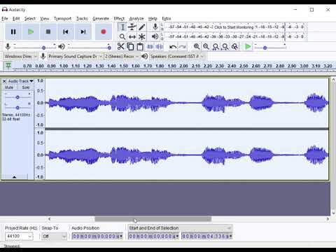336x252 pixels.
Task: Open the Select menu
Action: point(30,18)
